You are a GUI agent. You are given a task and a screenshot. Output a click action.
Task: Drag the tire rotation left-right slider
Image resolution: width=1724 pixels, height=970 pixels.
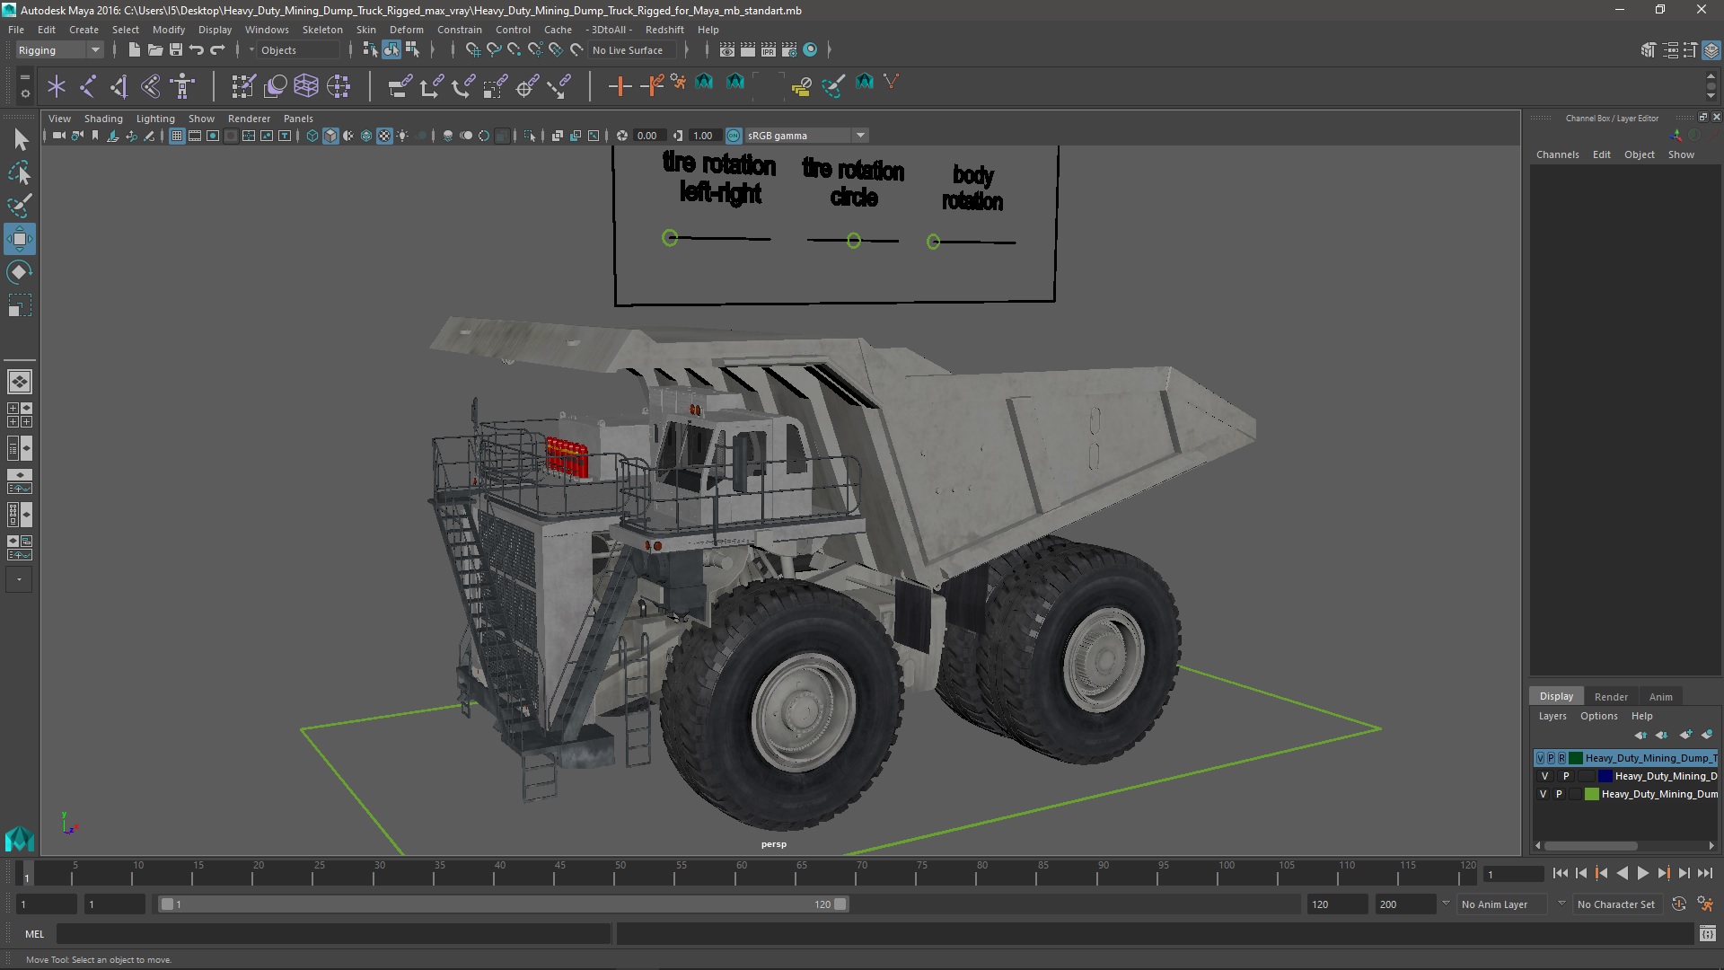pos(668,239)
